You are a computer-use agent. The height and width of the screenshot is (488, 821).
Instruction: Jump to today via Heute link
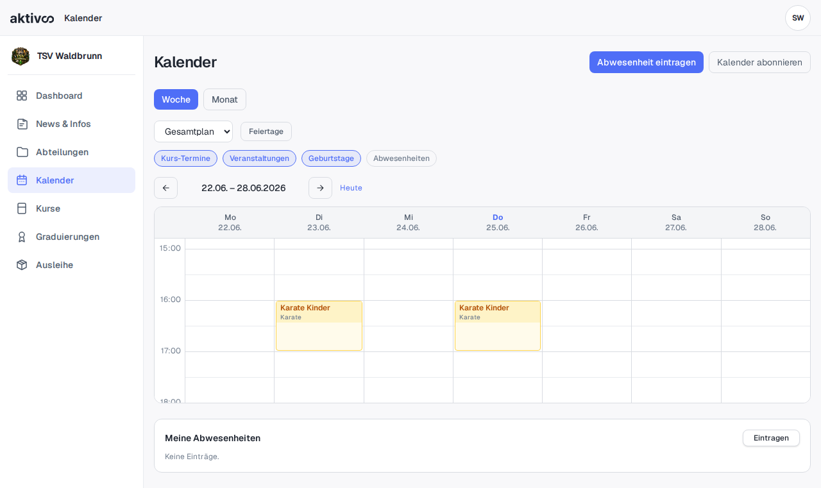click(351, 188)
